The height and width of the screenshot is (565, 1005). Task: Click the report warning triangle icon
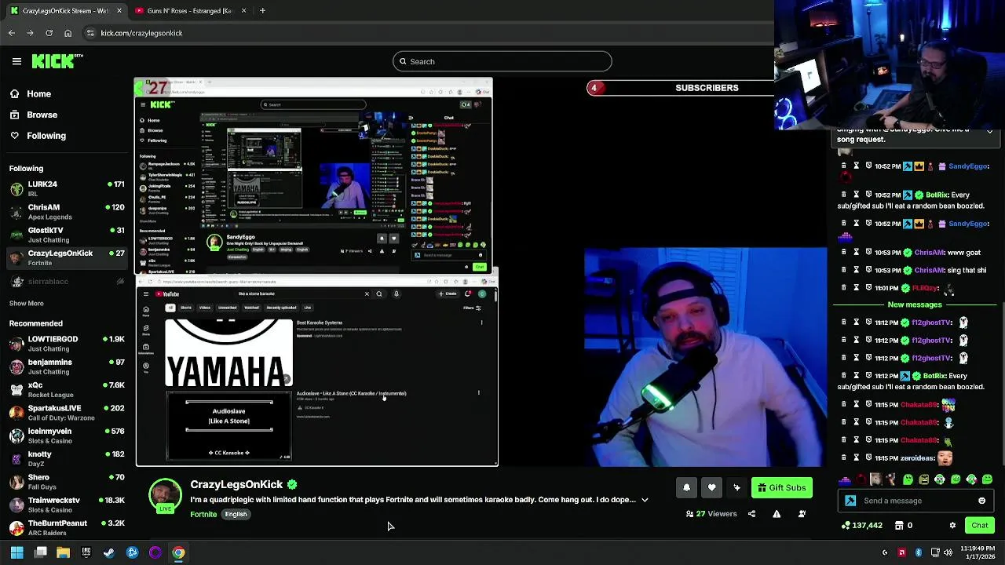[777, 514]
